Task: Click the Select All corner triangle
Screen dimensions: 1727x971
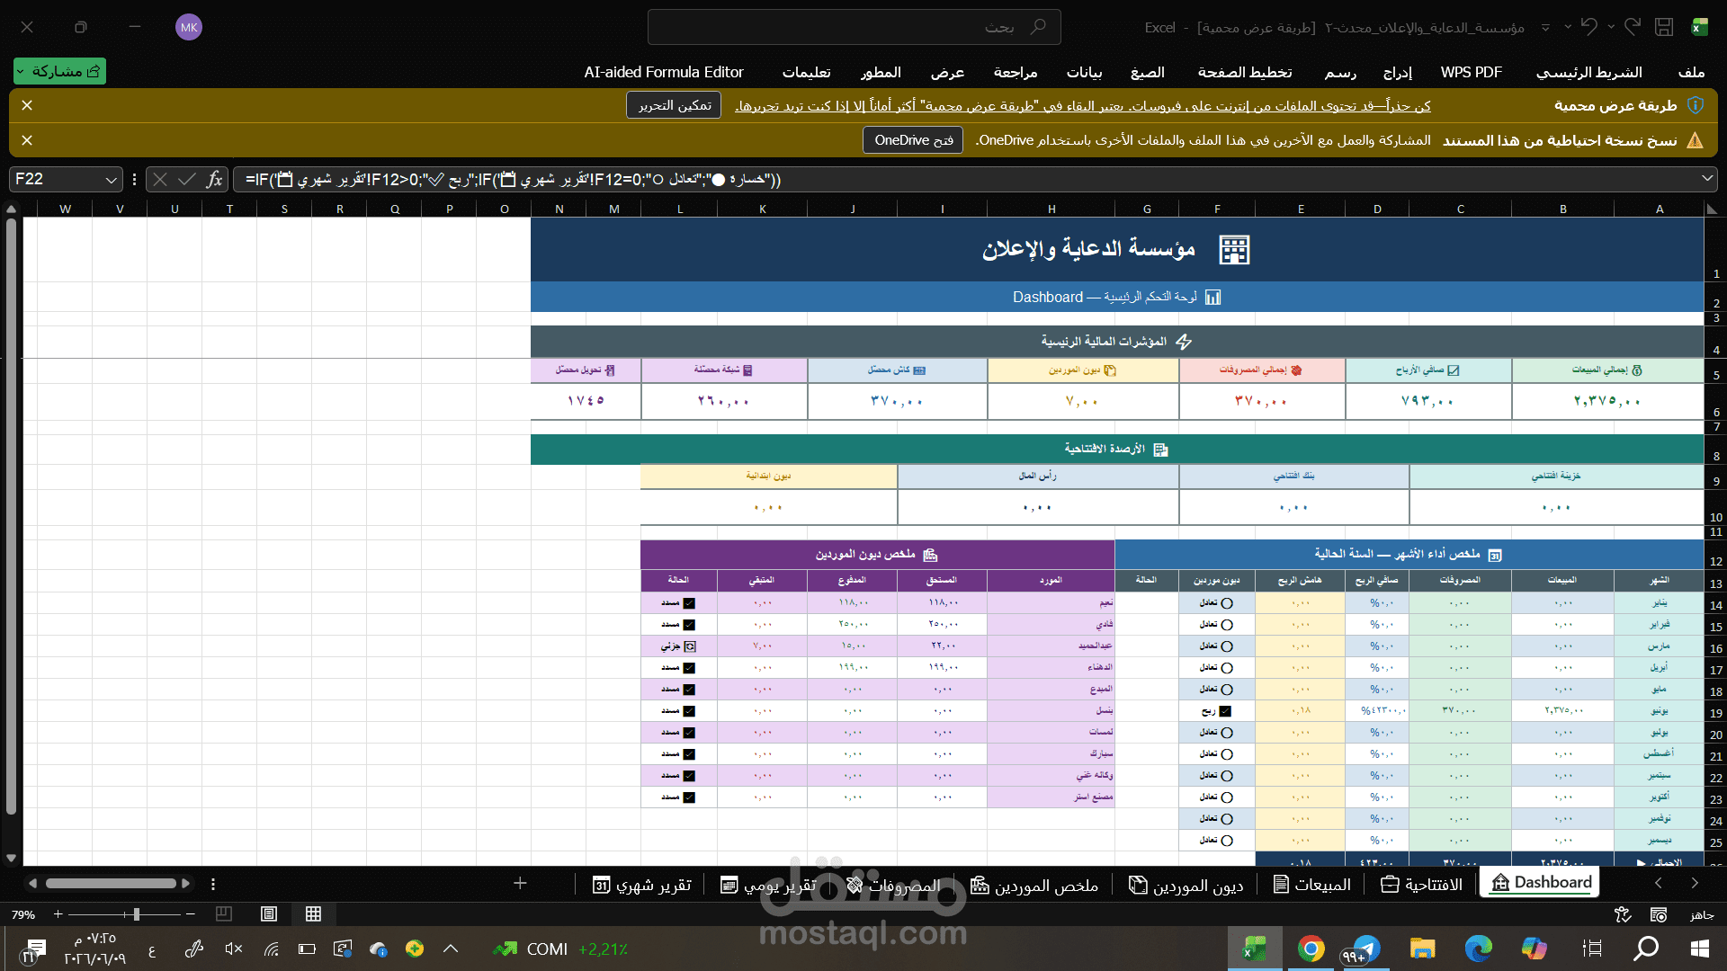Action: tap(1713, 209)
